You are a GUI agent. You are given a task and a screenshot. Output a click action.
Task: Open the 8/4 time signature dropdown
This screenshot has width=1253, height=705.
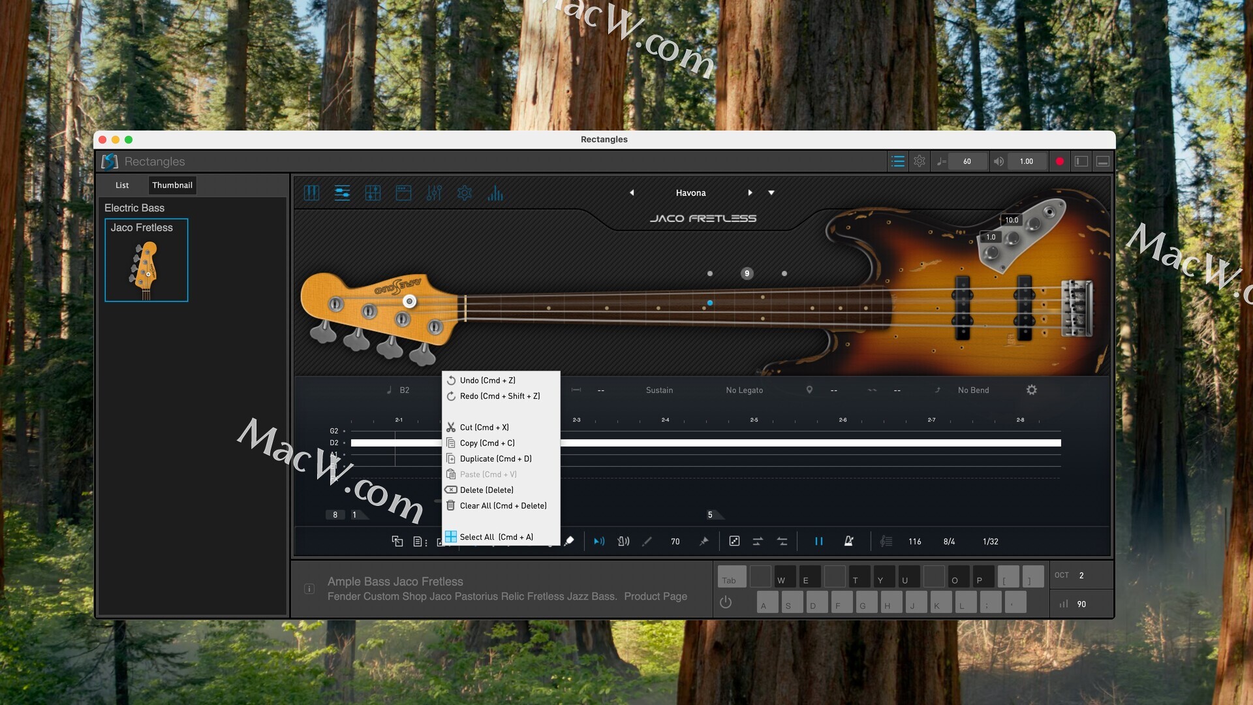950,542
